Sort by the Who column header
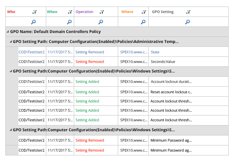Viewport: 234px width, 165px height. coord(11,12)
